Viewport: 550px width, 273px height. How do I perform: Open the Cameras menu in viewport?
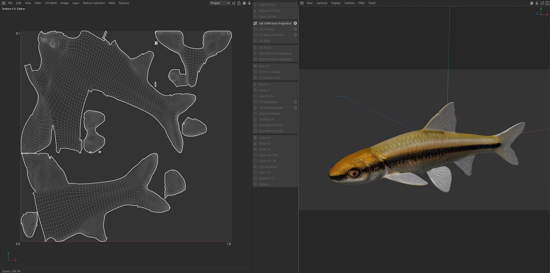click(x=322, y=3)
